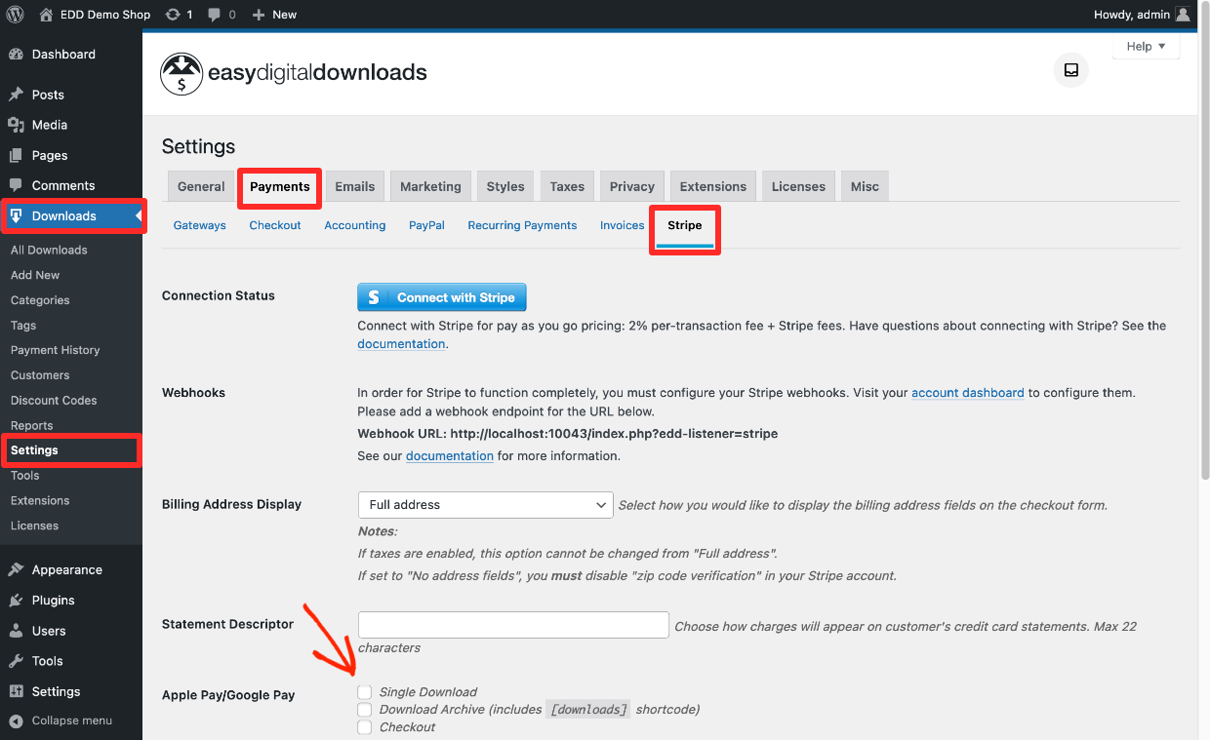Click the Posts pushpin icon

16,95
